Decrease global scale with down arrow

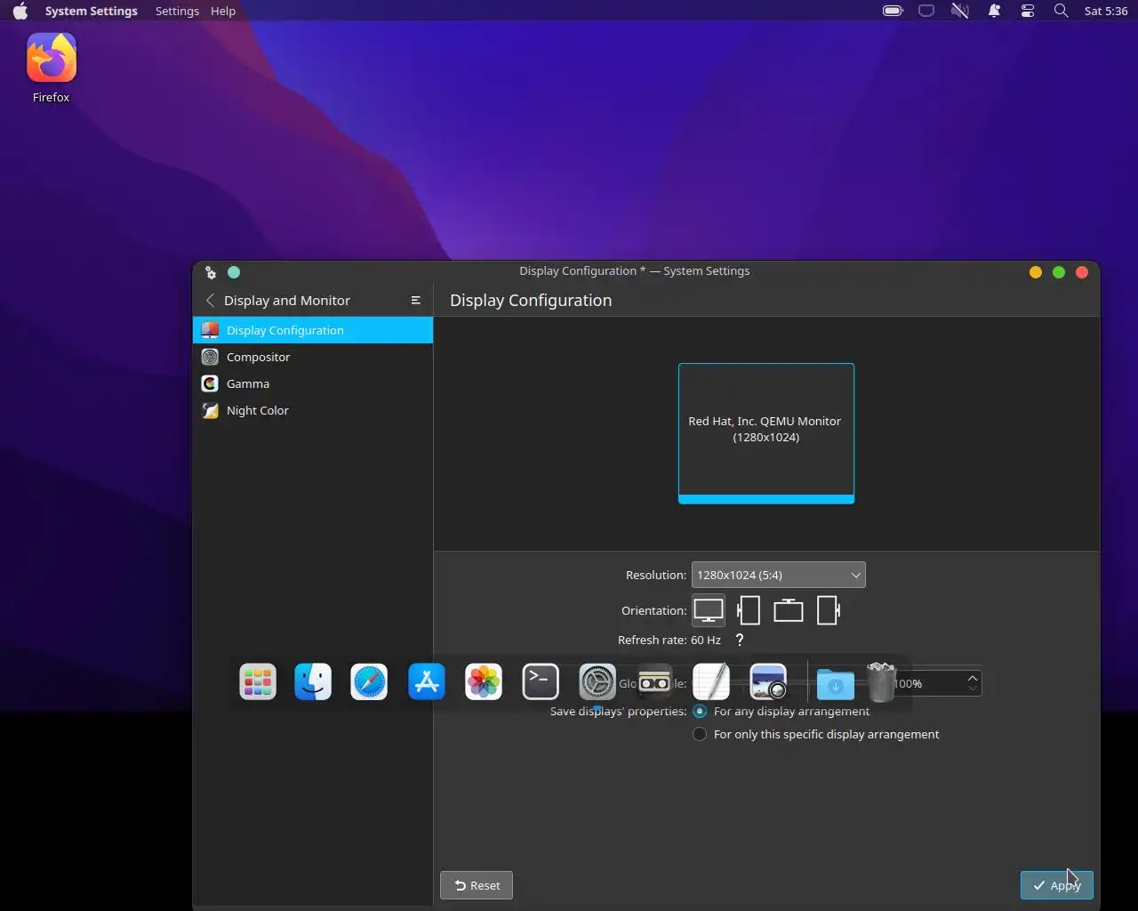973,689
